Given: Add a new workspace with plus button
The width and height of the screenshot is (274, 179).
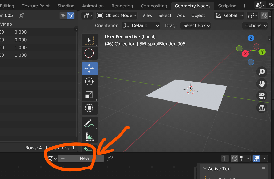Looking at the screenshot, I should tap(244, 6).
